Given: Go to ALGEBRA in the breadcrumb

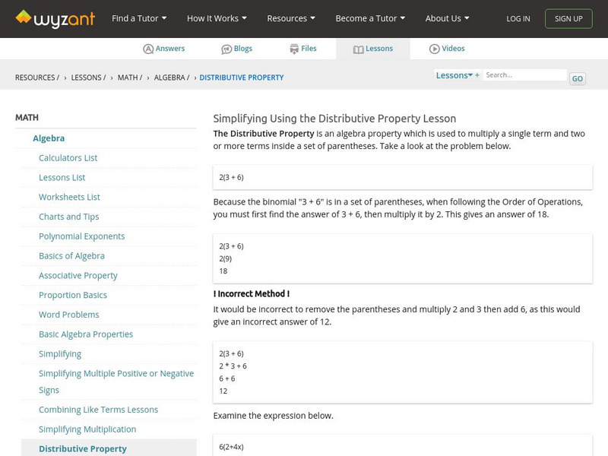Looking at the screenshot, I should tap(172, 78).
